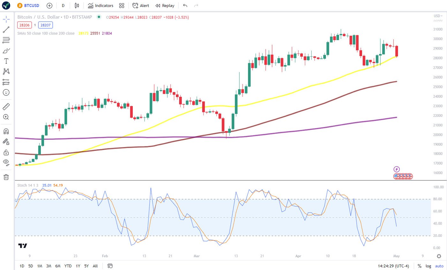Image resolution: width=447 pixels, height=270 pixels.
Task: Toggle hide all drawings eye icon
Action: [x=6, y=162]
